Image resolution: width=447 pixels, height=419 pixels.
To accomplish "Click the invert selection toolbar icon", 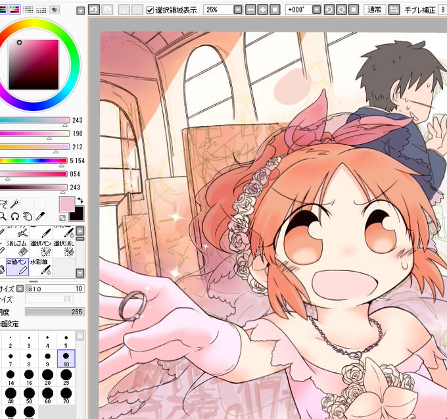I will [137, 10].
